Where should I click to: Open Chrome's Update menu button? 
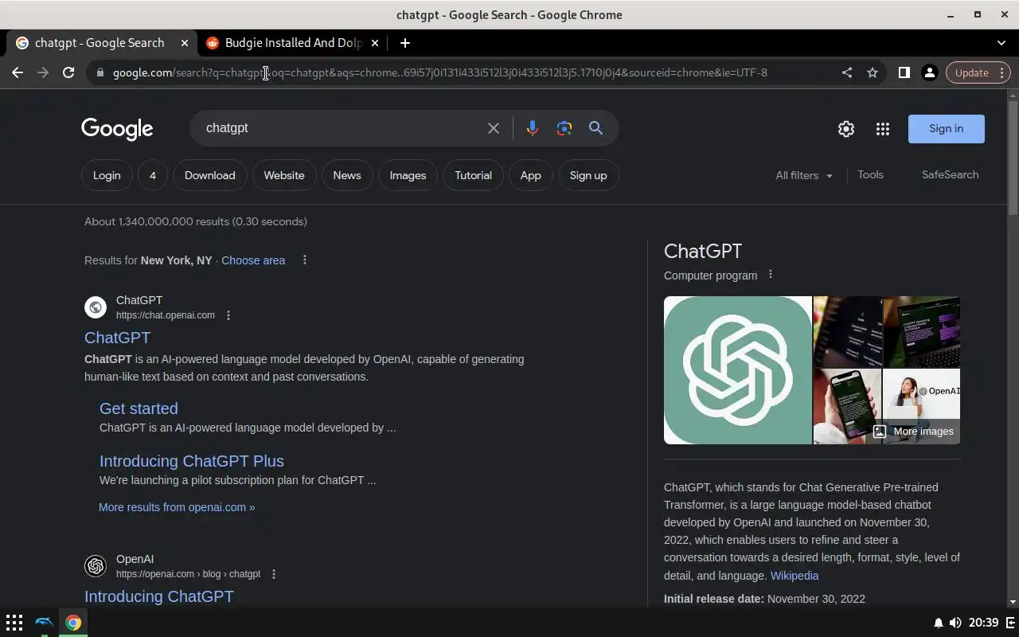pyautogui.click(x=978, y=72)
